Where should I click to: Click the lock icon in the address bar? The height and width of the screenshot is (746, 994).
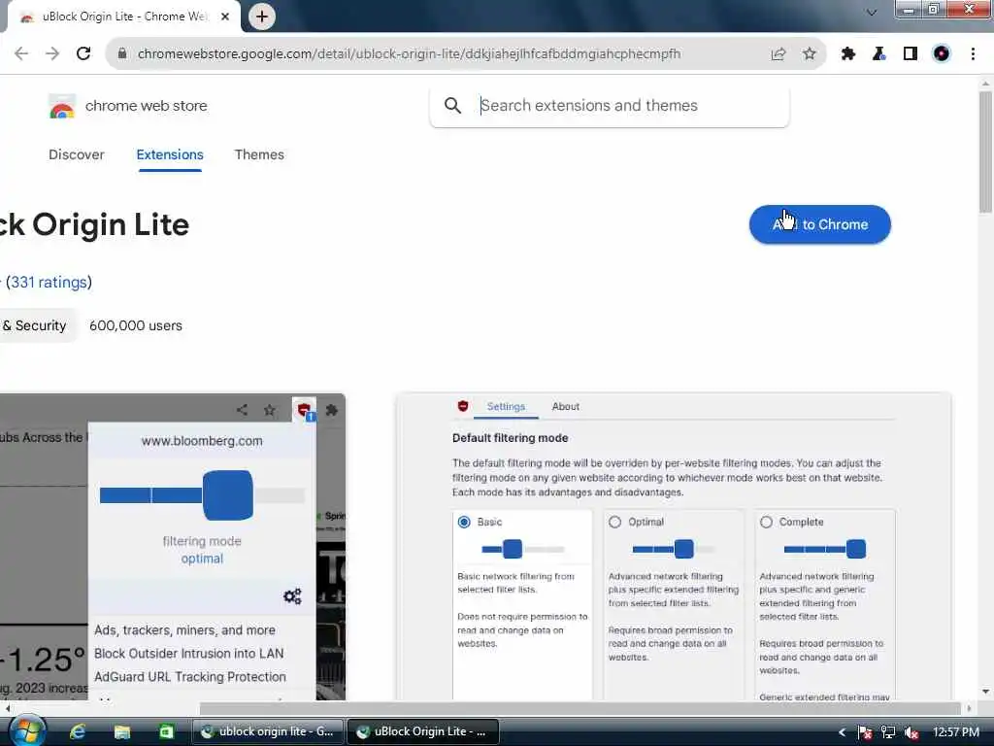(x=122, y=54)
